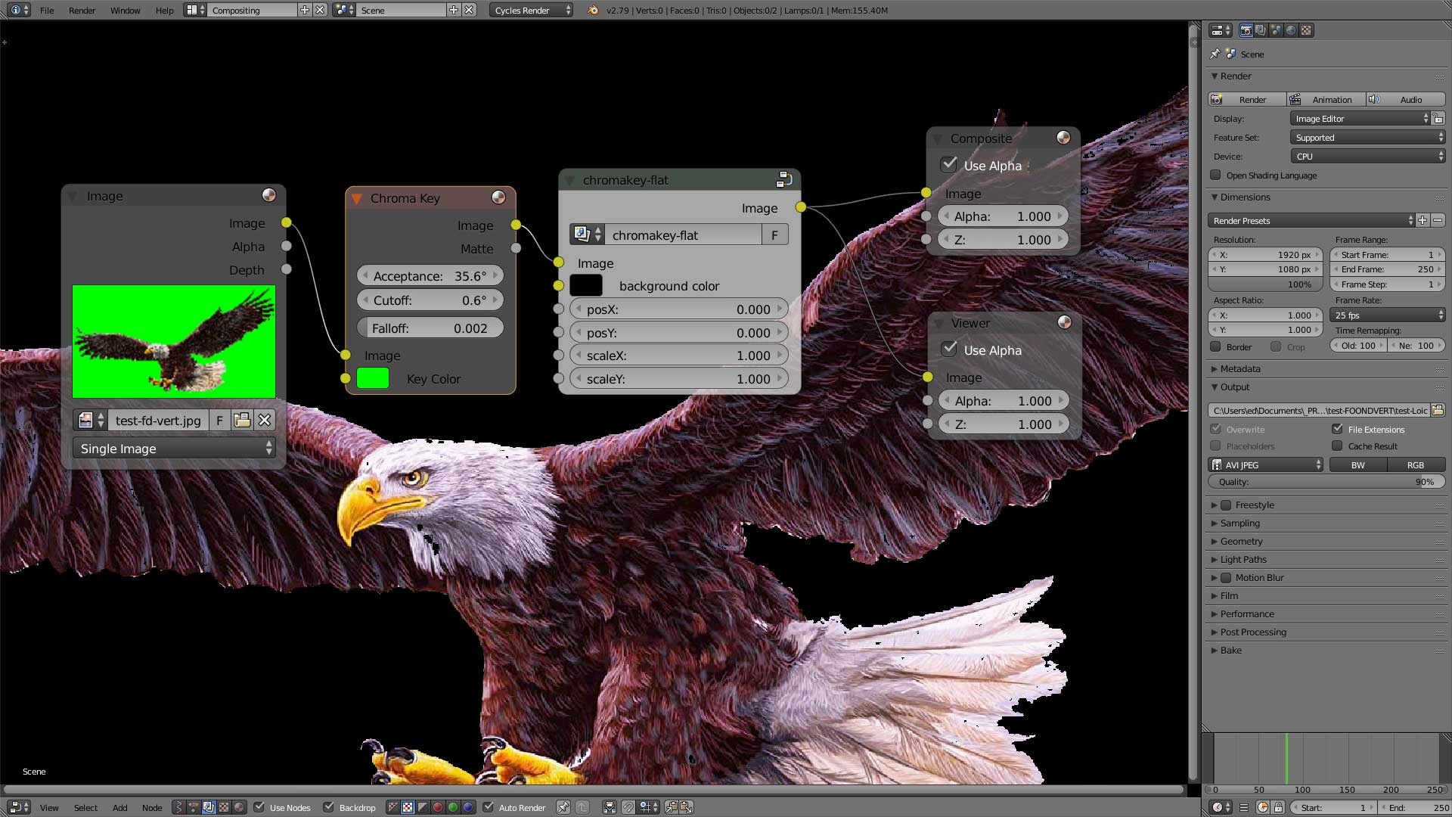The width and height of the screenshot is (1452, 817).
Task: Open the 25 fps frame rate dropdown
Action: 1387,315
